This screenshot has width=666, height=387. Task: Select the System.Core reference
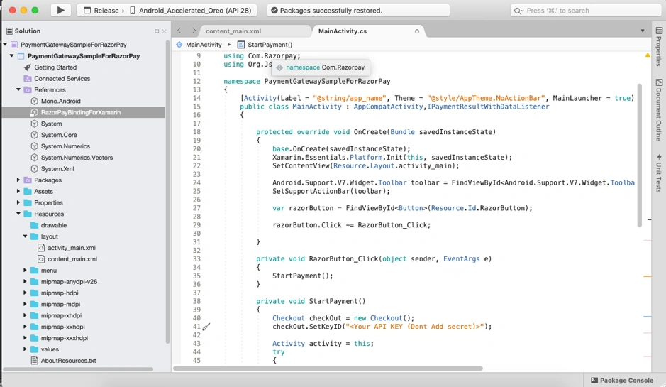[59, 135]
